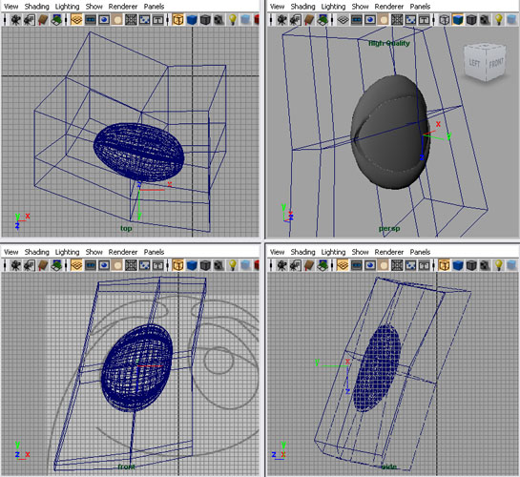Open Panels menu of the persp view
This screenshot has width=520, height=477.
[420, 7]
